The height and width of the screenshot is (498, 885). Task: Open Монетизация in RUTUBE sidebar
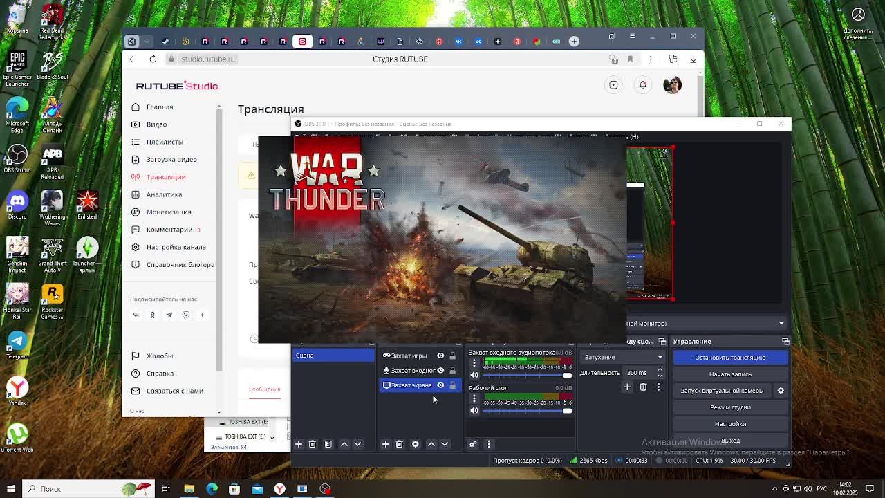tap(169, 212)
